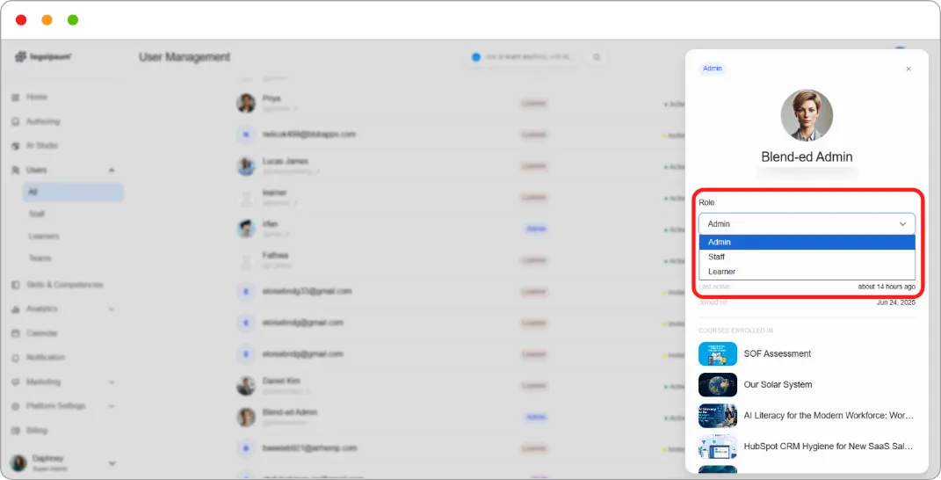Click Daniel Kim's avatar in the list
941x480 pixels.
pos(246,386)
